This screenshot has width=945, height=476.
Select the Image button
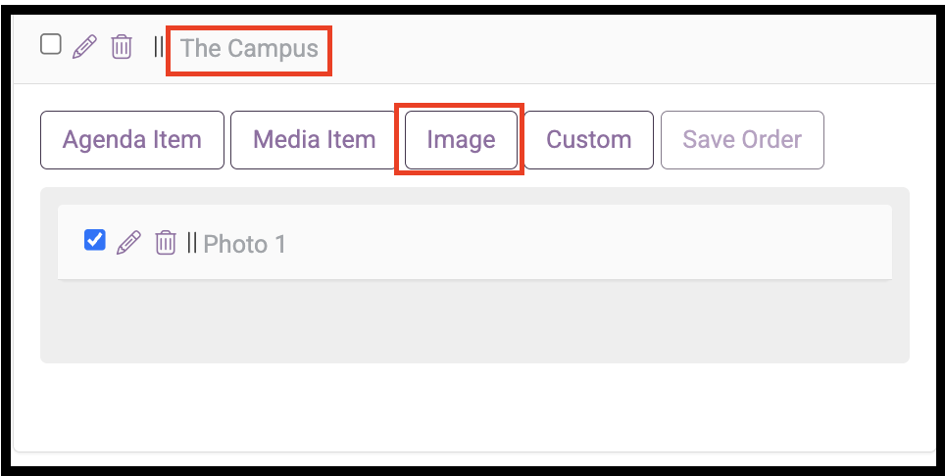[461, 140]
